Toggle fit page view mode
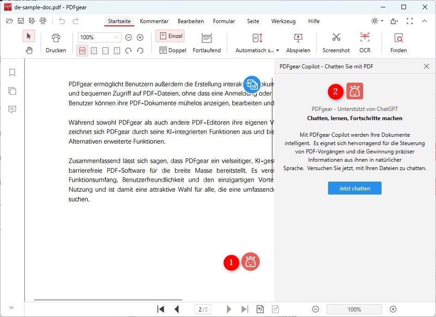 (x=94, y=51)
